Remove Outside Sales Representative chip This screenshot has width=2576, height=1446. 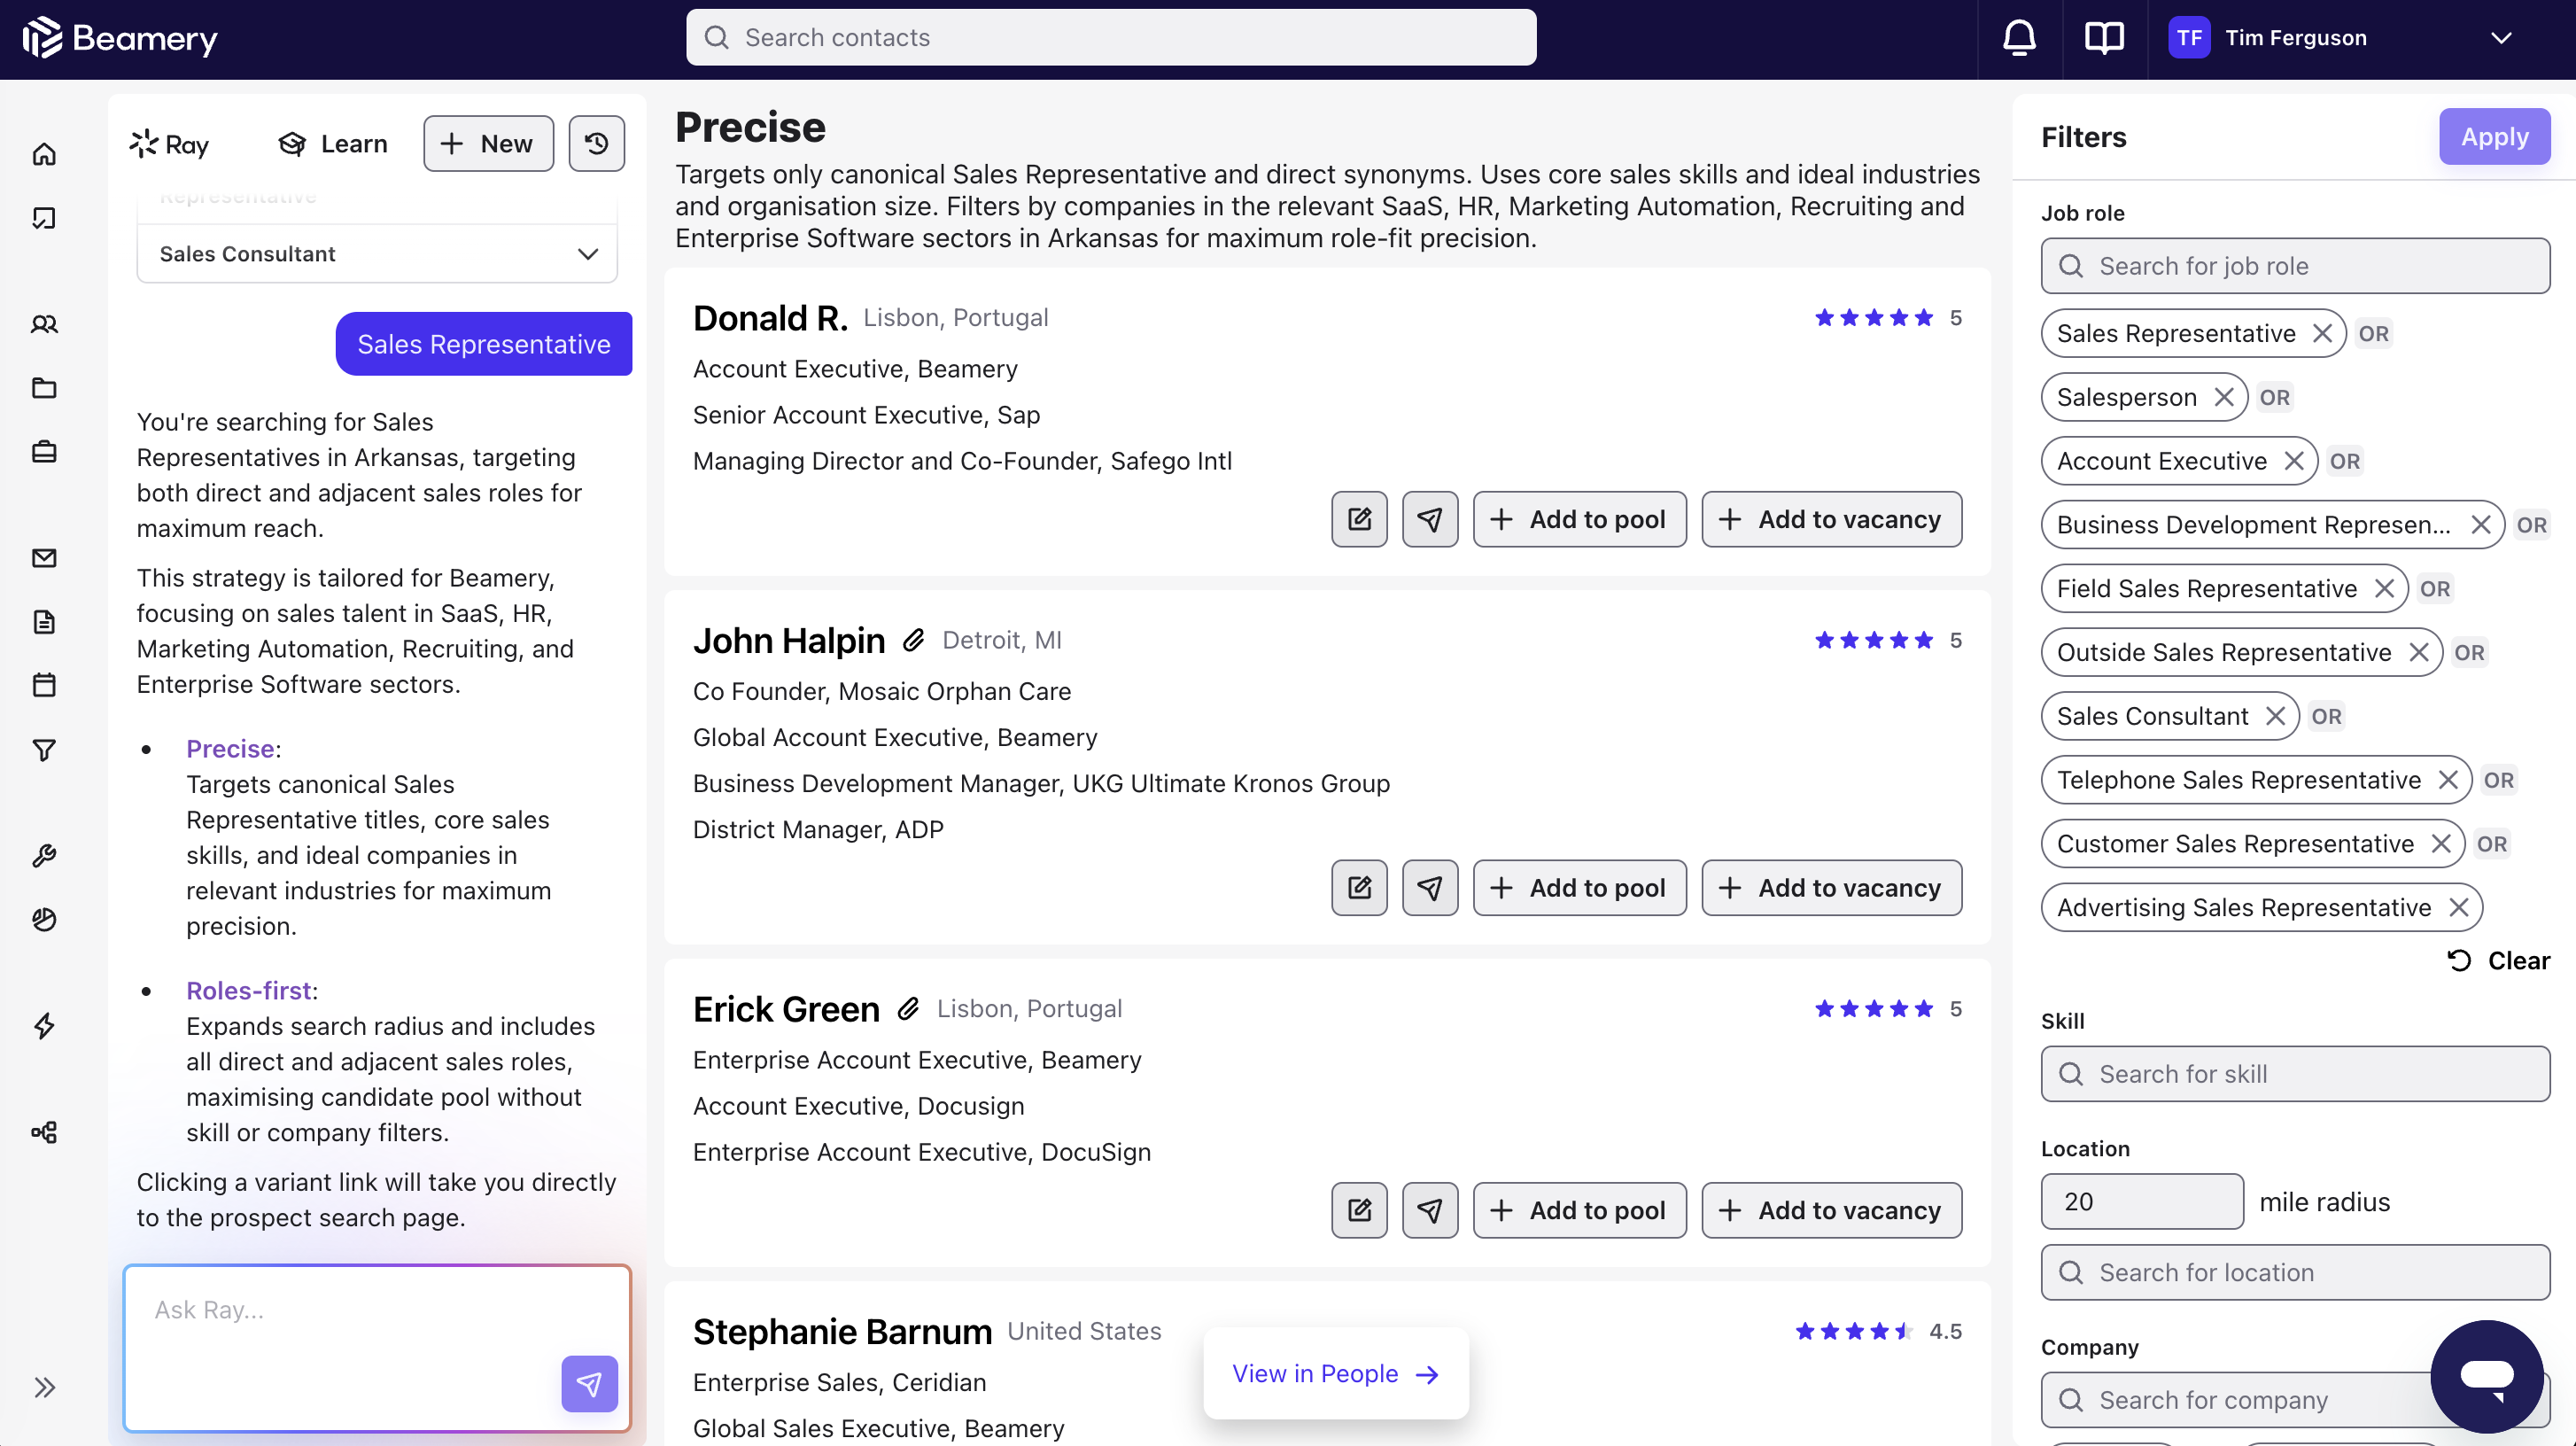2419,652
